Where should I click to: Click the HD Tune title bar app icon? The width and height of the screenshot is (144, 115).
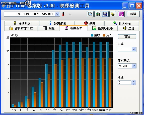pos(4,6)
